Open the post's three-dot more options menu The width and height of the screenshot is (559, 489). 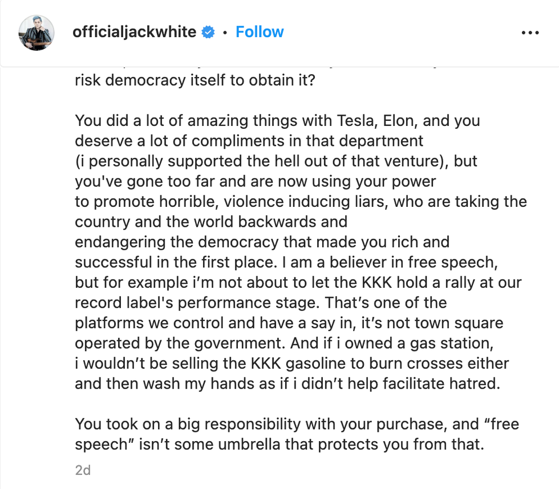pyautogui.click(x=530, y=32)
